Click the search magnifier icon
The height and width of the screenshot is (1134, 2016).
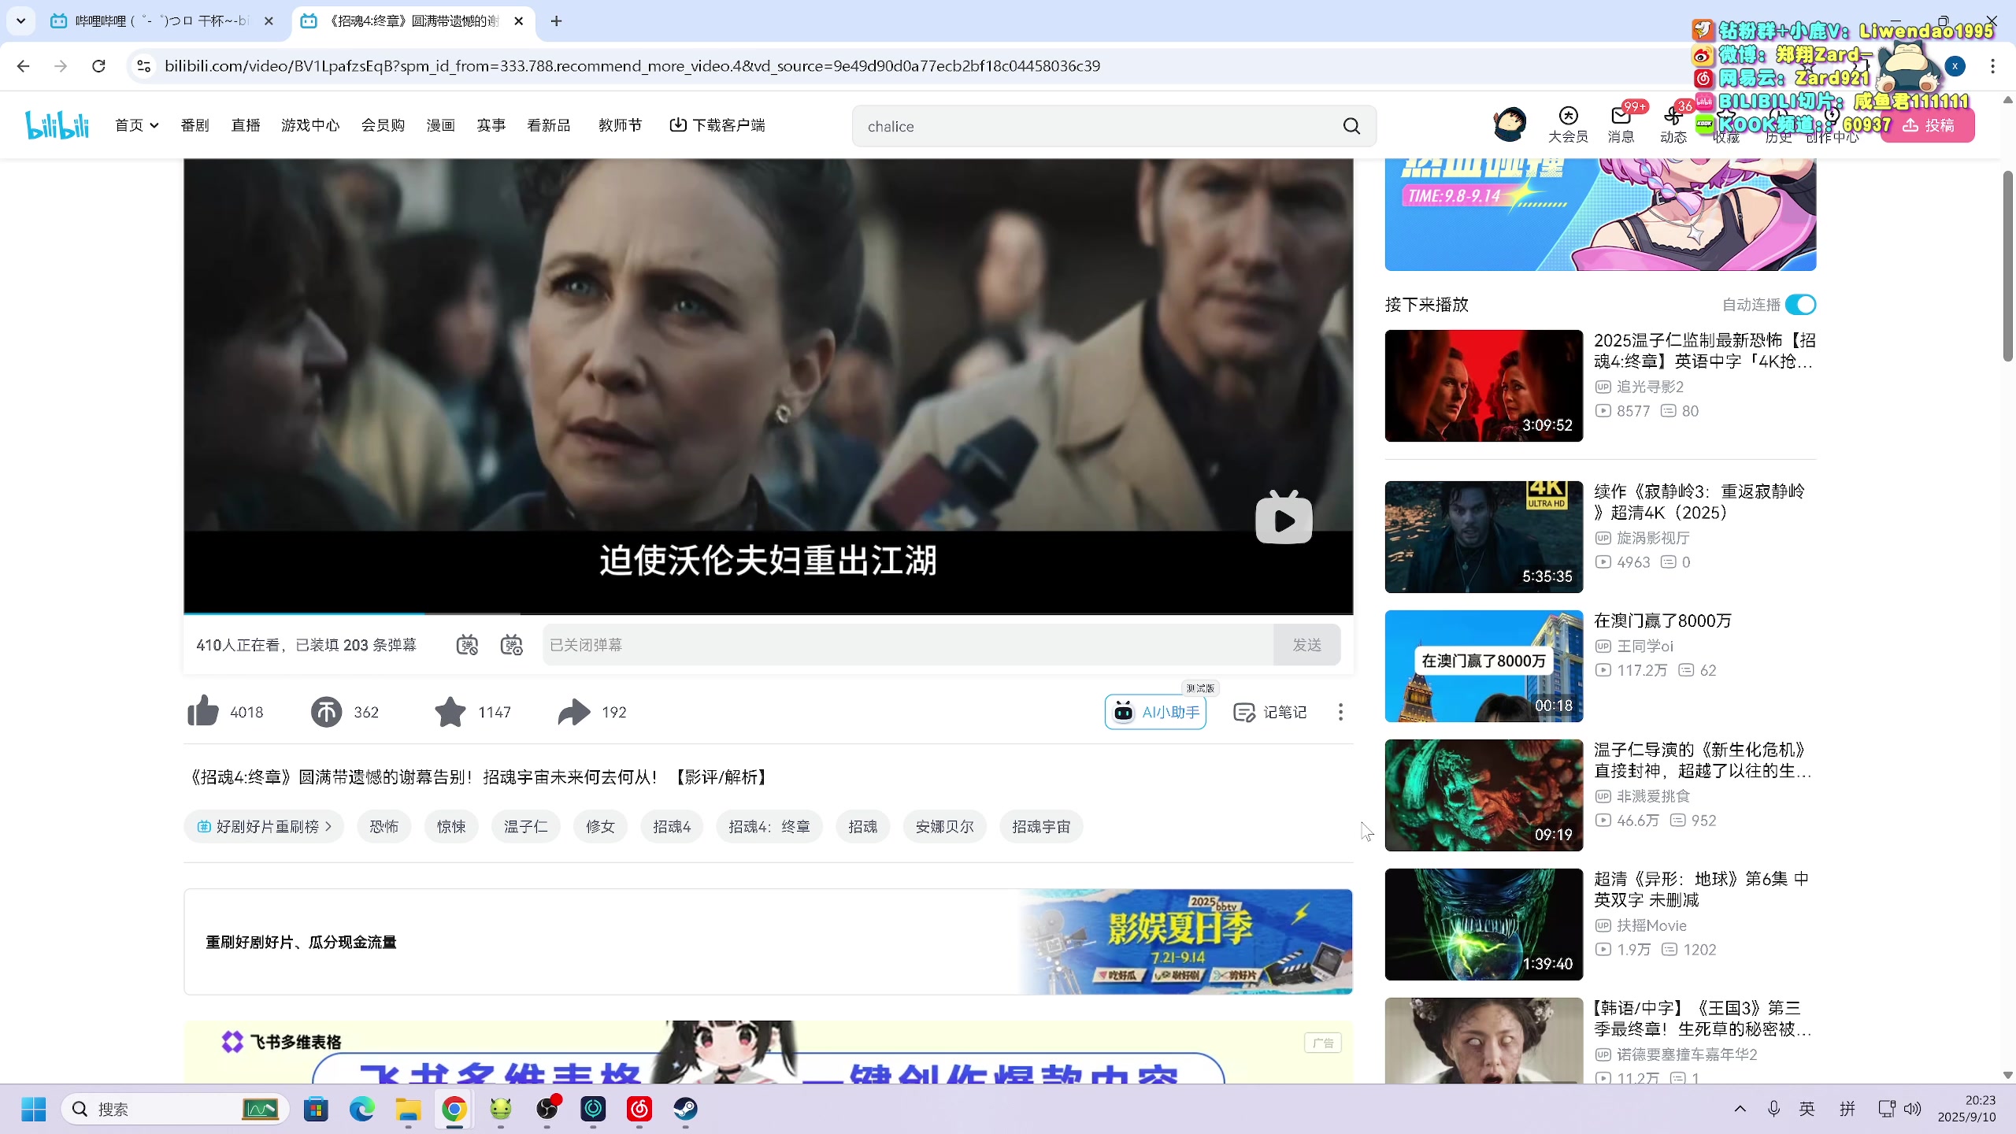tap(1351, 126)
